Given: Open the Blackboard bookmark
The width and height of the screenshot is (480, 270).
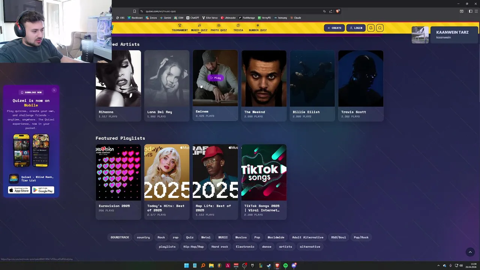Looking at the screenshot, I should pyautogui.click(x=135, y=18).
